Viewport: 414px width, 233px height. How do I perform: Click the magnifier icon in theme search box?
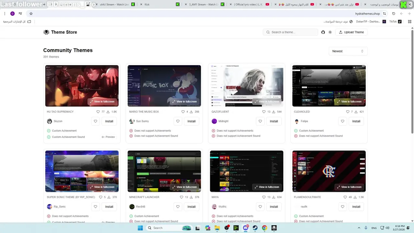268,32
